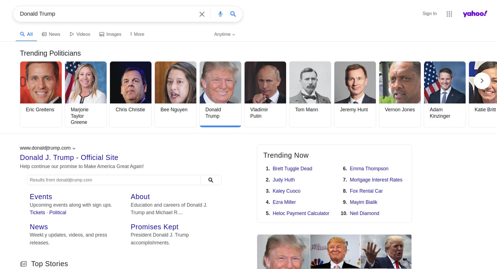Open the Political link under Events
Viewport: 497px width, 269px height.
click(58, 213)
